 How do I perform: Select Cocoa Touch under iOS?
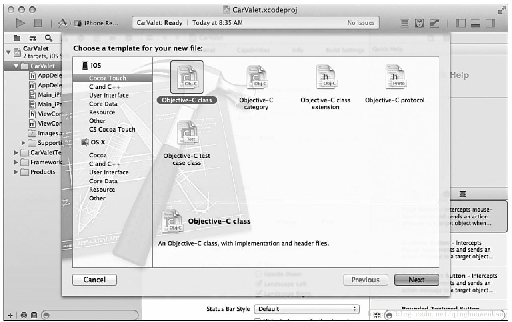(112, 78)
